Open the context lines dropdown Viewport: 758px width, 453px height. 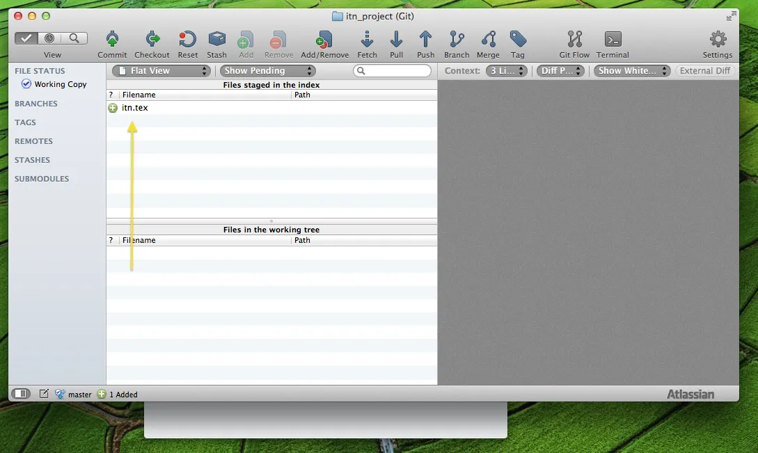(506, 71)
